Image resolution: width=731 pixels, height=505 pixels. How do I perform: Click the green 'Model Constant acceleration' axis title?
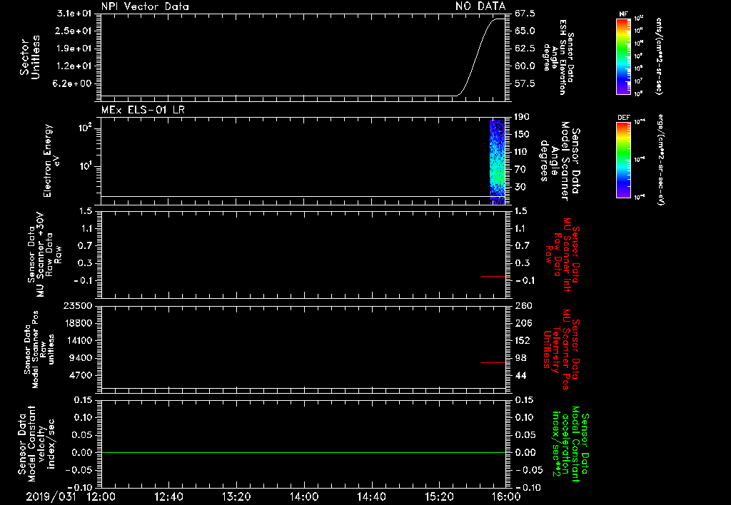570,444
